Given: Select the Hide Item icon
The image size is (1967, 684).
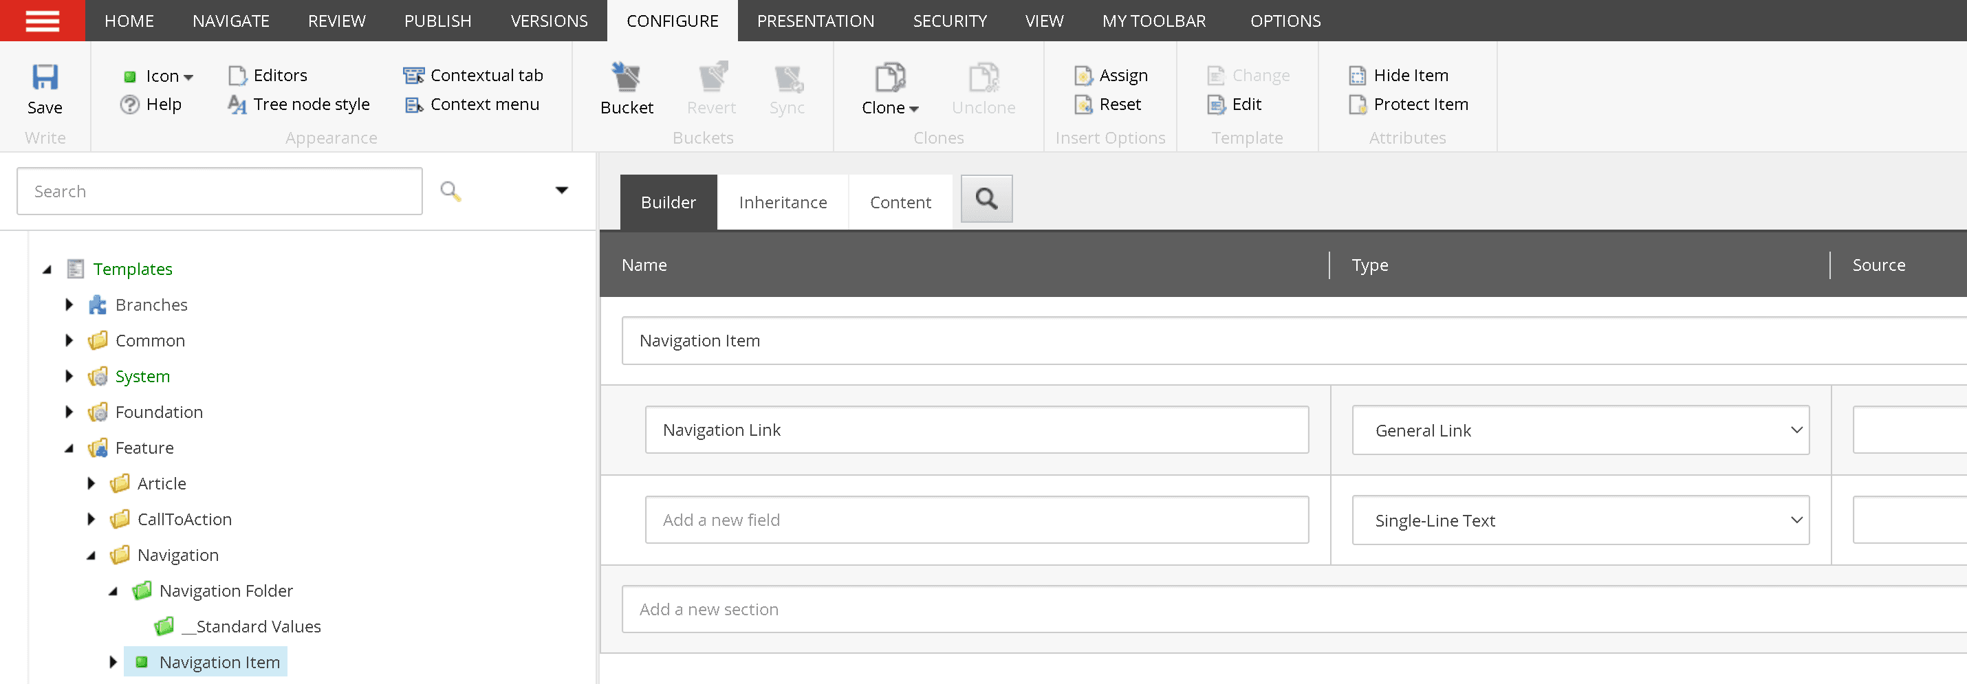Looking at the screenshot, I should click(x=1358, y=76).
